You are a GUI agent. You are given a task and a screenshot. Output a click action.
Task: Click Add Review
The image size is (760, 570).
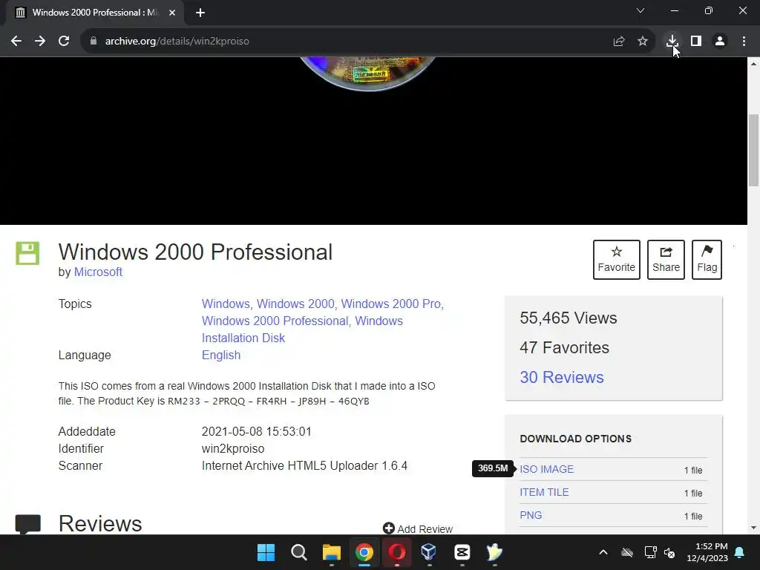(418, 528)
